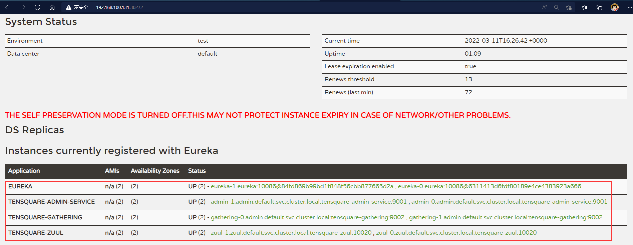Click the Environment label

[25, 41]
